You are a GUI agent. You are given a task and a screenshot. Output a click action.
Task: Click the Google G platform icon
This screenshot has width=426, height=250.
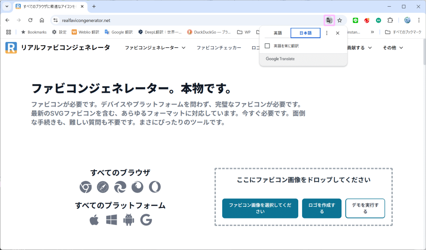146,220
